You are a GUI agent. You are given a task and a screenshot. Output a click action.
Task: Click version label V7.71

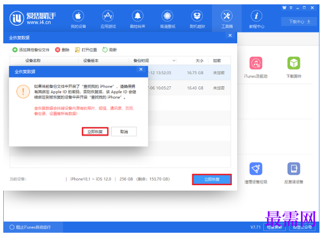pyautogui.click(x=255, y=227)
